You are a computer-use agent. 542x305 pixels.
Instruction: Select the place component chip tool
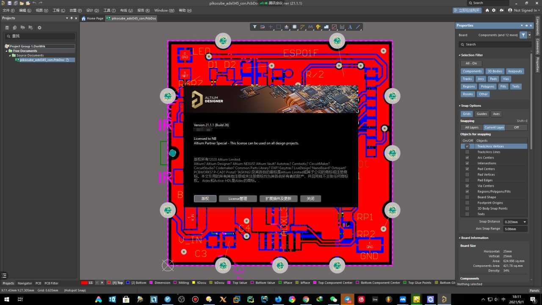pyautogui.click(x=295, y=27)
